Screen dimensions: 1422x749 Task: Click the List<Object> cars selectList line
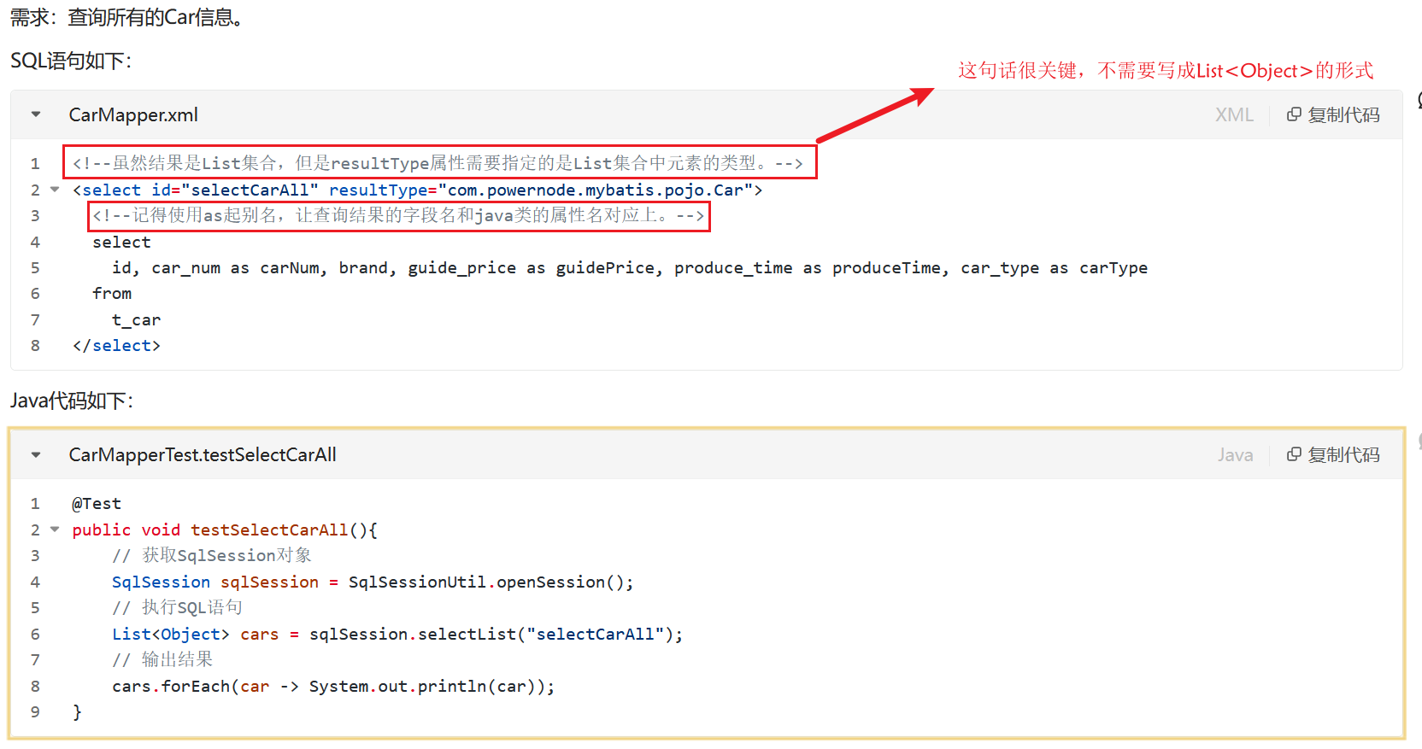[397, 634]
